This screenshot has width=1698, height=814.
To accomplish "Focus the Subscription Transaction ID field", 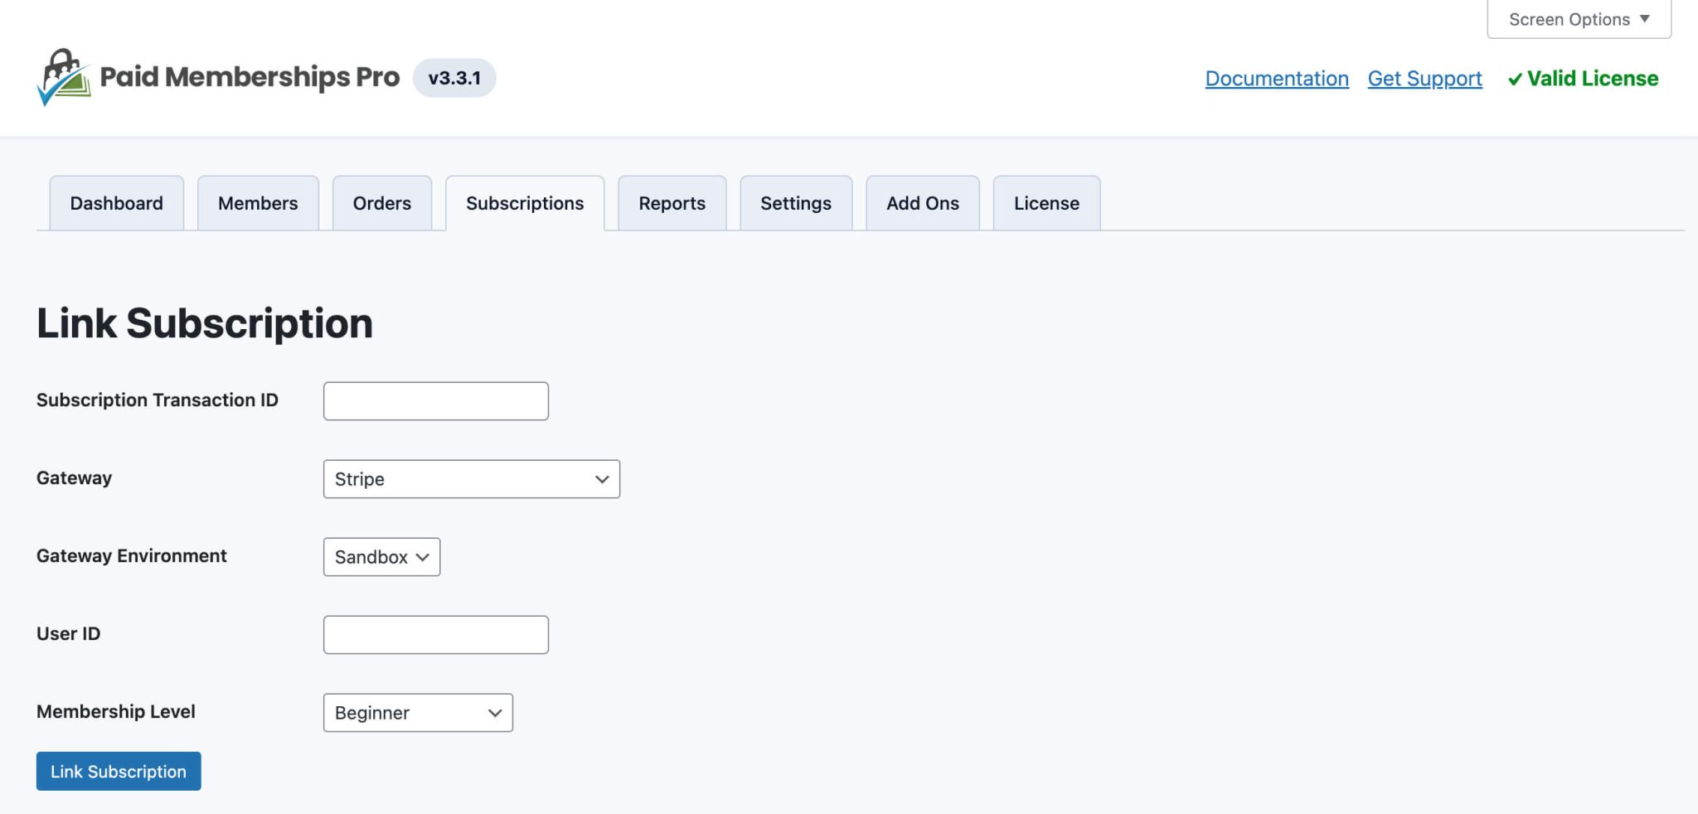I will click(436, 401).
